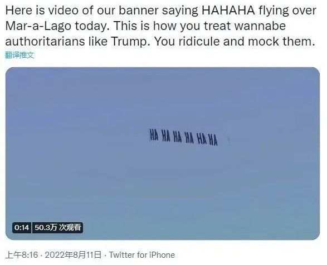The width and height of the screenshot is (327, 265).
Task: Click the Twitter for iPhone source link
Action: point(142,255)
